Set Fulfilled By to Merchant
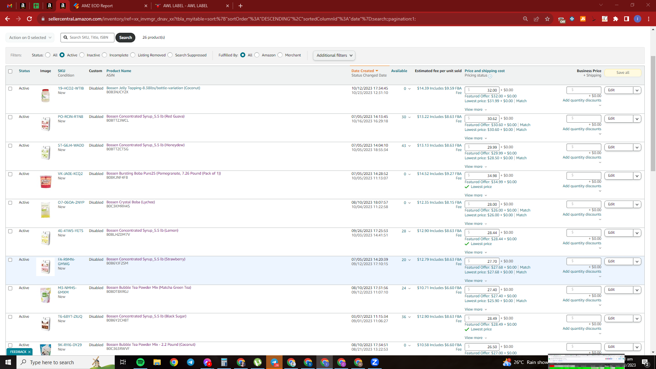This screenshot has height=369, width=656. pyautogui.click(x=280, y=55)
